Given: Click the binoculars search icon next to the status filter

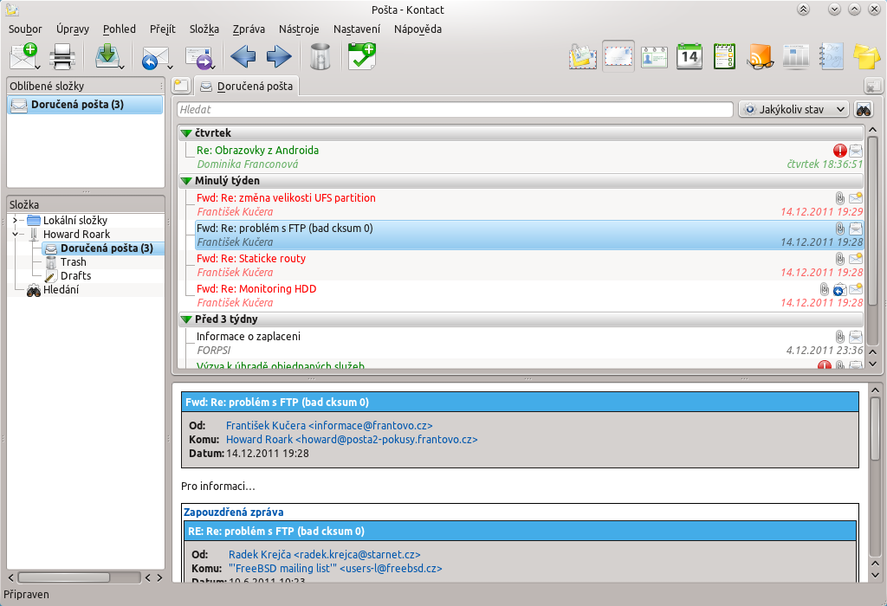Looking at the screenshot, I should click(864, 110).
